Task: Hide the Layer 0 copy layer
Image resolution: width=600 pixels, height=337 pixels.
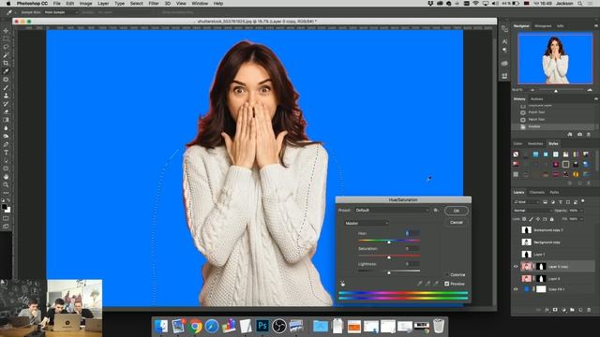Action: click(x=516, y=266)
